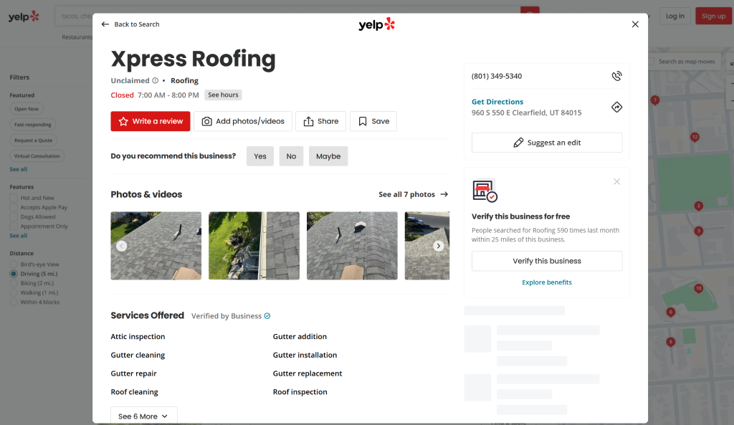734x425 pixels.
Task: Answer Yes to recommend this business
Action: click(x=259, y=156)
